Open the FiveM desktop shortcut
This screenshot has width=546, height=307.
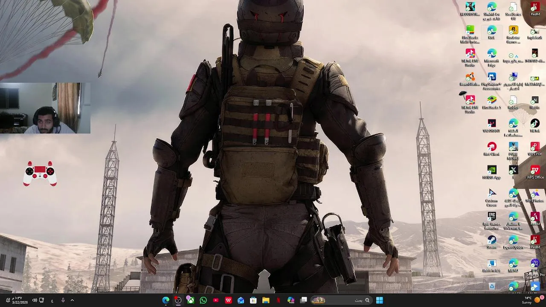pyautogui.click(x=535, y=219)
